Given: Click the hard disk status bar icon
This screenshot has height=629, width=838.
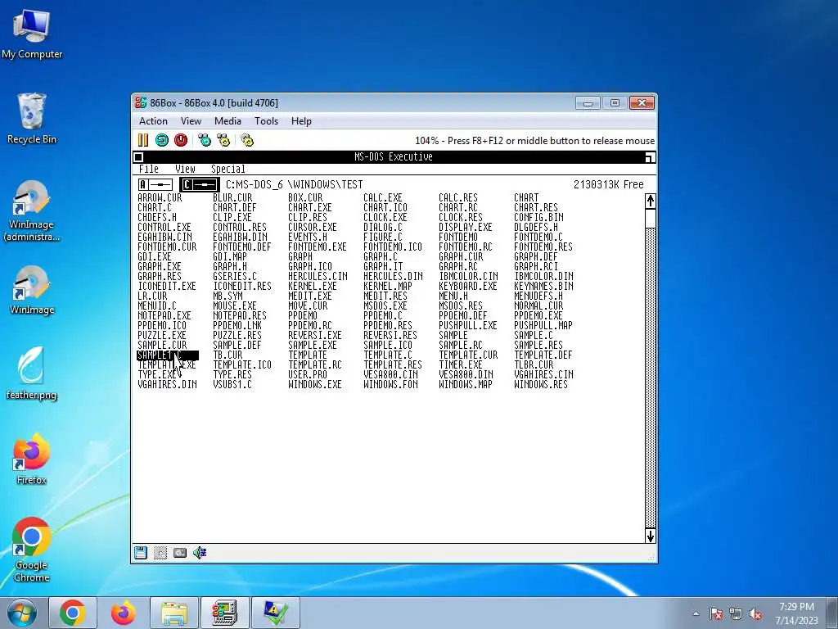Looking at the screenshot, I should [x=180, y=553].
